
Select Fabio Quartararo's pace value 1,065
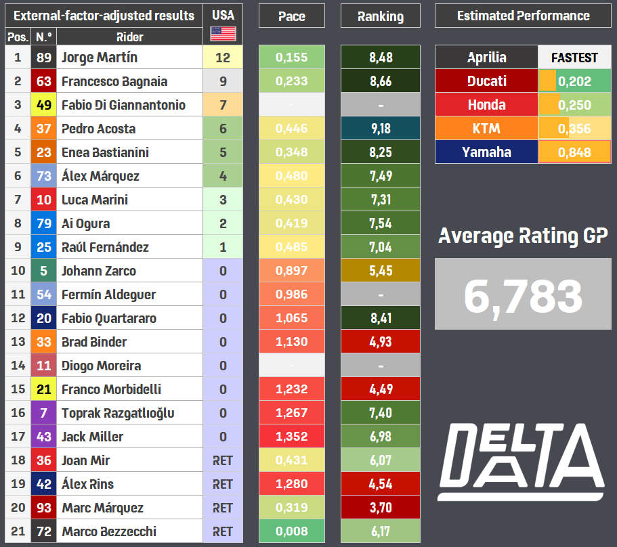coord(291,318)
